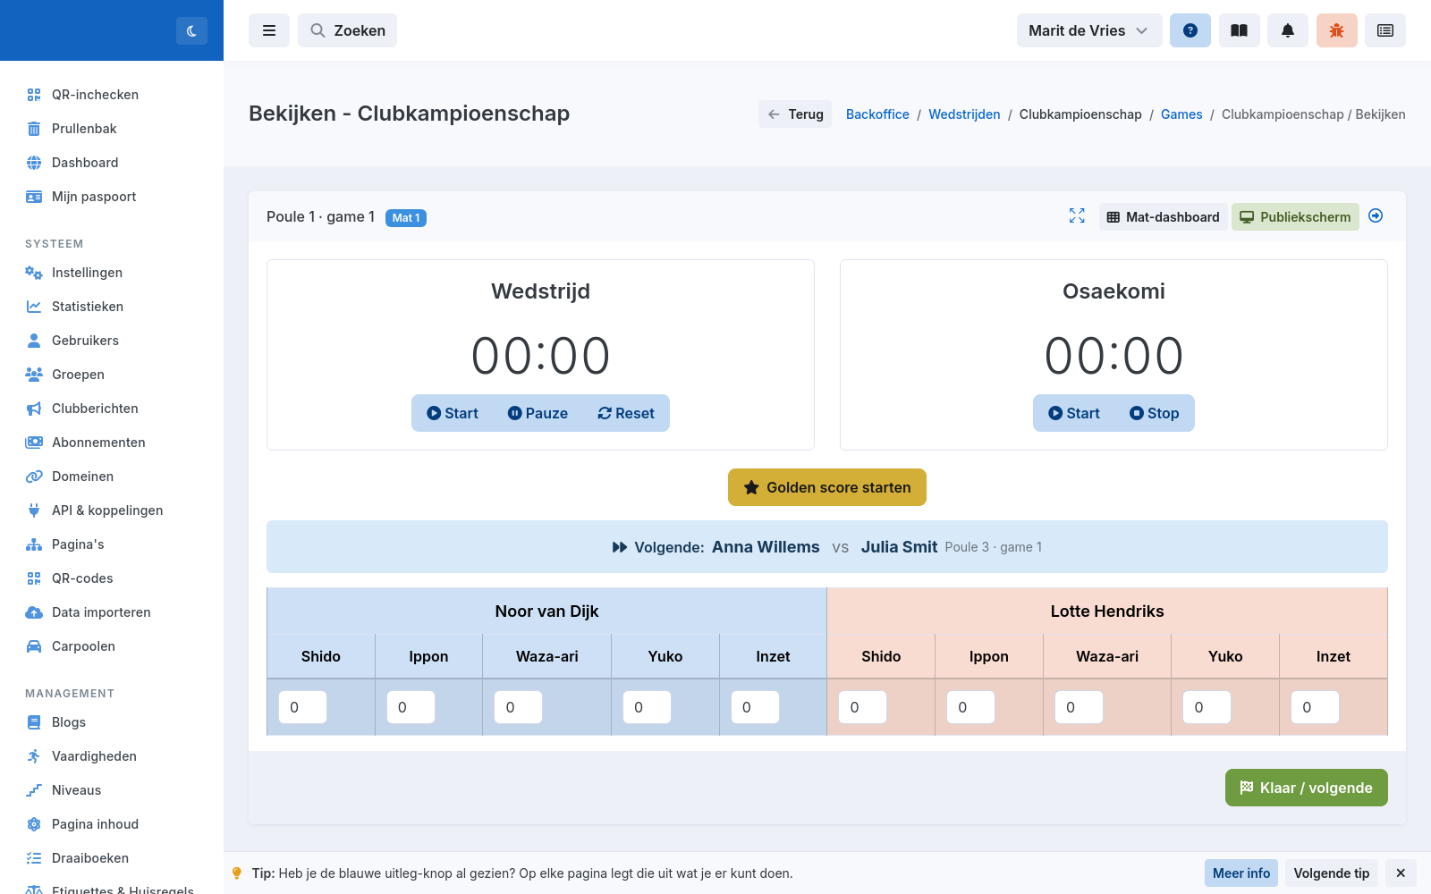
Task: Click Noor van Dijk's Waza-ari score field
Action: (x=518, y=707)
